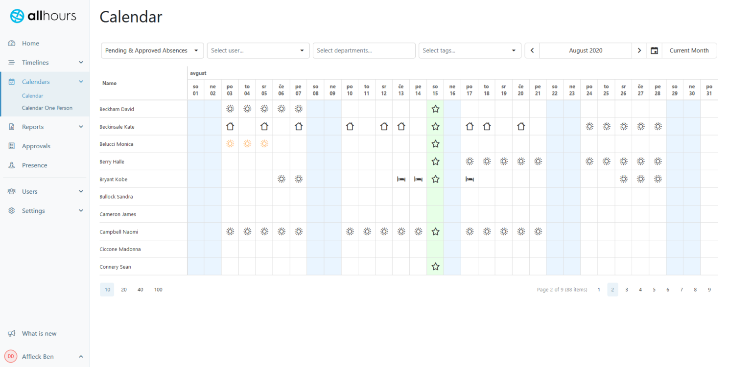The width and height of the screenshot is (752, 367).
Task: Go to next month with the right arrow
Action: (x=639, y=50)
